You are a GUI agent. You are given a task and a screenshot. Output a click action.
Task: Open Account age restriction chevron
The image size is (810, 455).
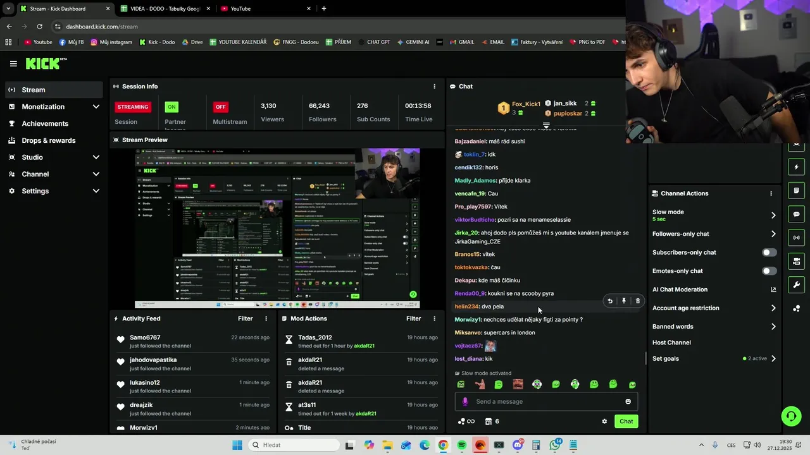(773, 308)
